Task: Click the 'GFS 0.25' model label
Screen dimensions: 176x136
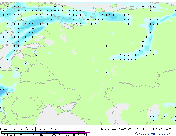Action: [47, 129]
